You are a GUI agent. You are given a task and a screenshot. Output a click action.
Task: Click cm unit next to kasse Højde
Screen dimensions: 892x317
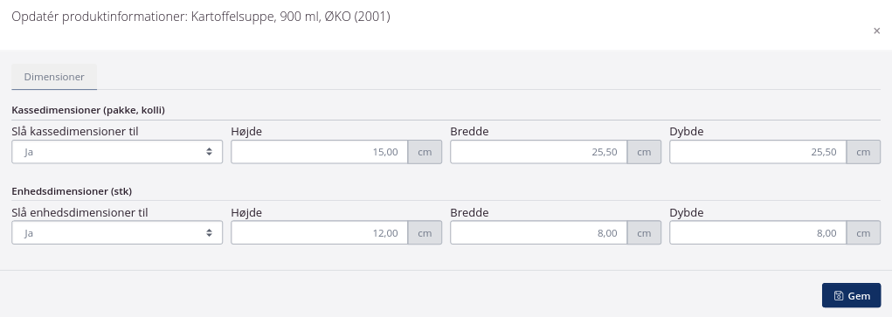click(x=425, y=152)
